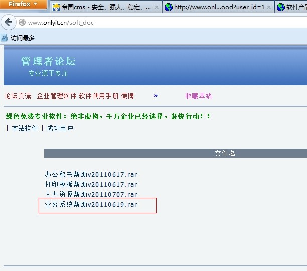The height and width of the screenshot is (271, 307).
Task: Open the 论坛交流 link
Action: [x=18, y=96]
